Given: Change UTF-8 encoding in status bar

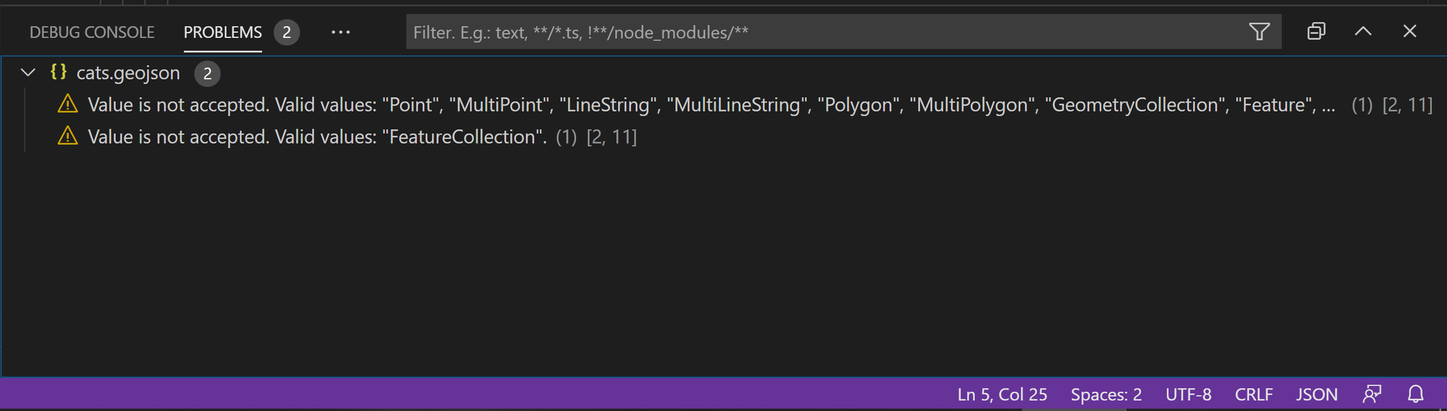Looking at the screenshot, I should pyautogui.click(x=1188, y=394).
